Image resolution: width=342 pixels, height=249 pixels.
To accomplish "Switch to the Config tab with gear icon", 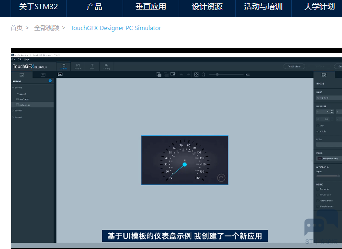I will 106,66.
